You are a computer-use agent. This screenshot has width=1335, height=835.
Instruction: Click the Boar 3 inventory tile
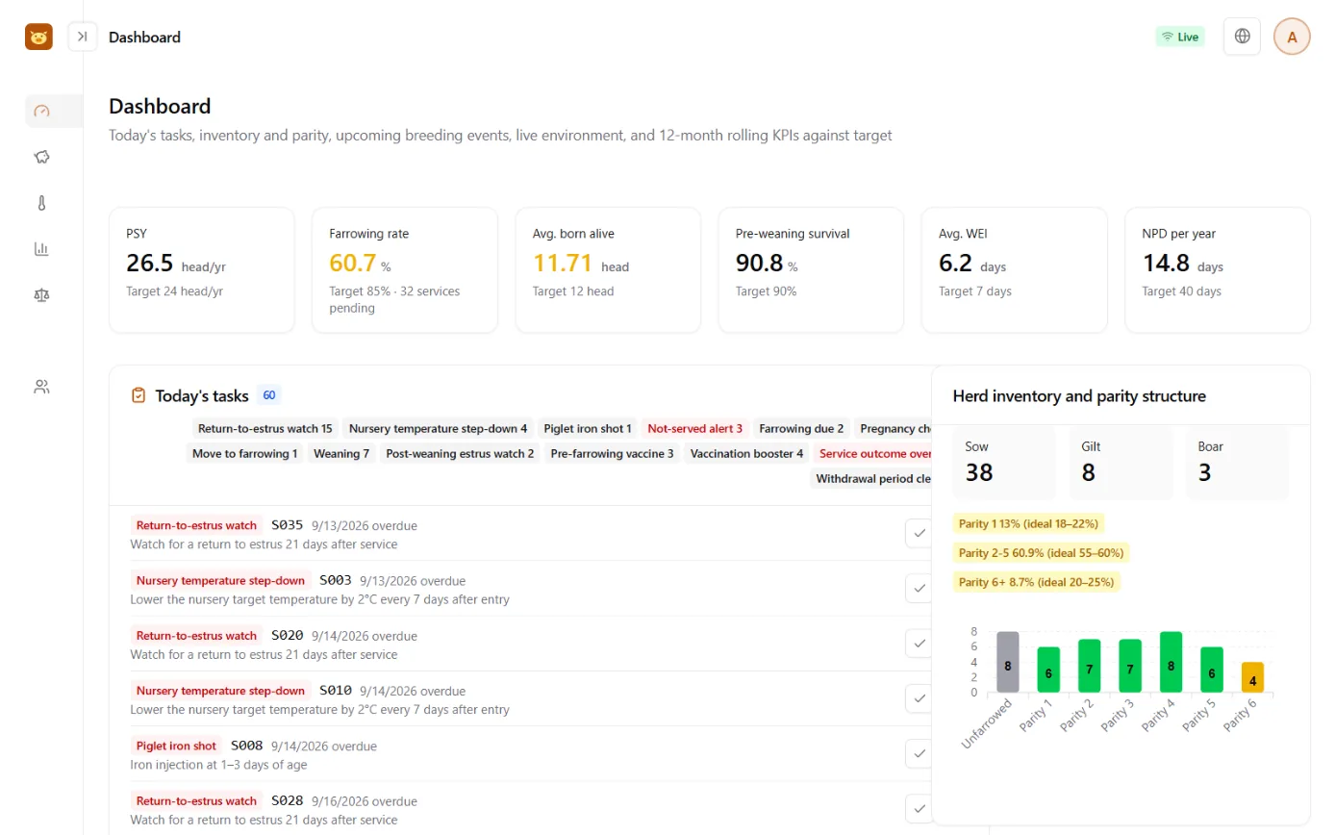[1237, 463]
